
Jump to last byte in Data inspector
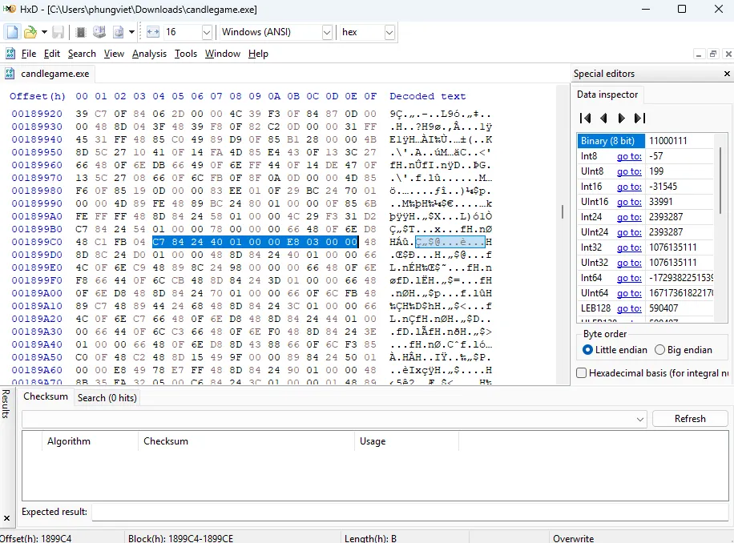[x=639, y=118]
